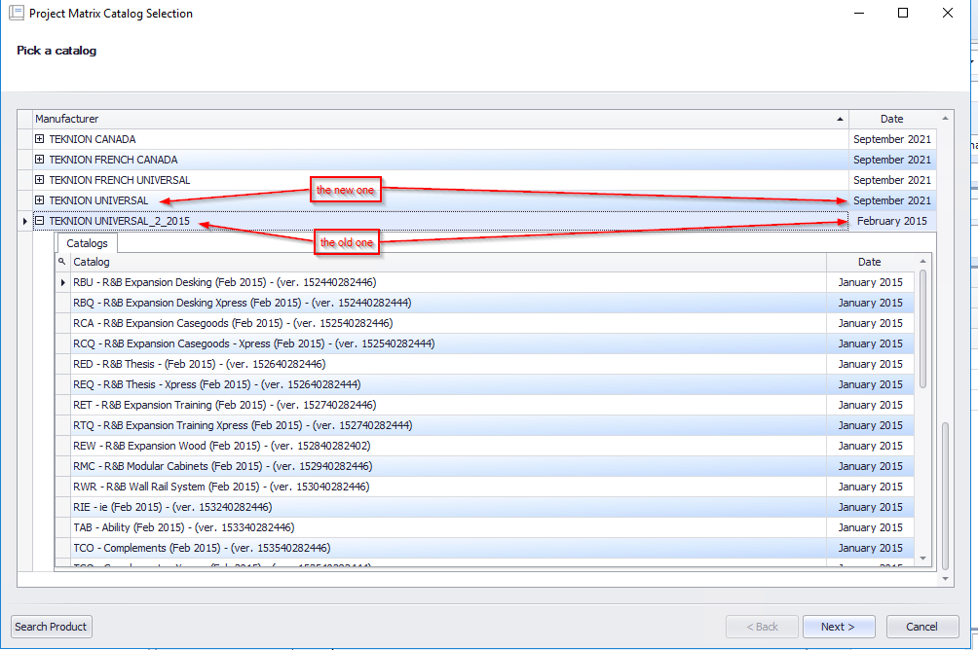The image size is (978, 650).
Task: Expand the TEKNION CANADA tree node
Action: point(40,139)
